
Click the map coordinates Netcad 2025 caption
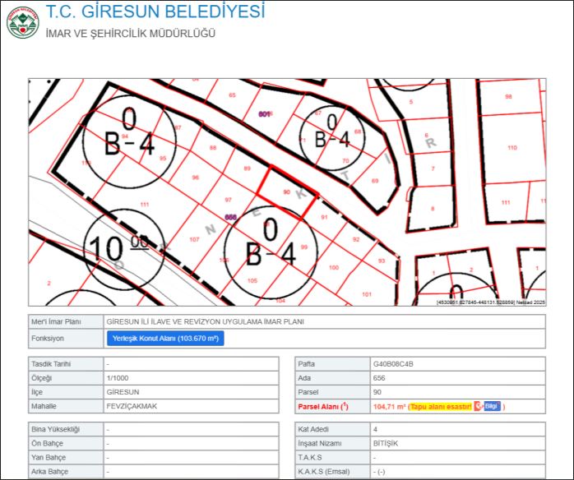pyautogui.click(x=491, y=302)
